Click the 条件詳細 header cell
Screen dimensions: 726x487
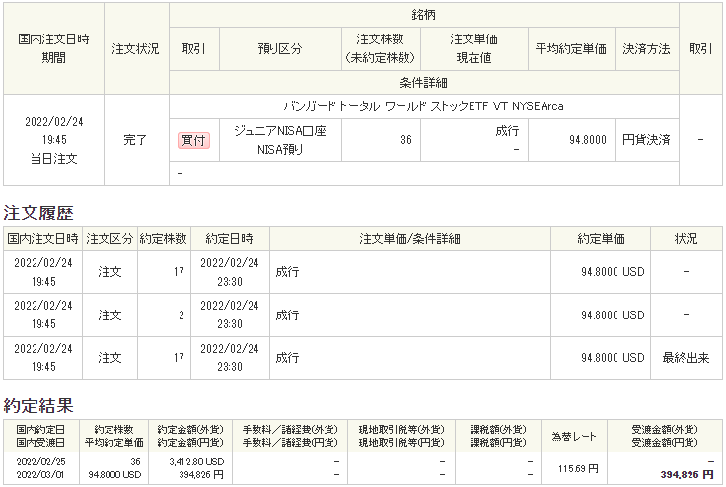point(423,83)
